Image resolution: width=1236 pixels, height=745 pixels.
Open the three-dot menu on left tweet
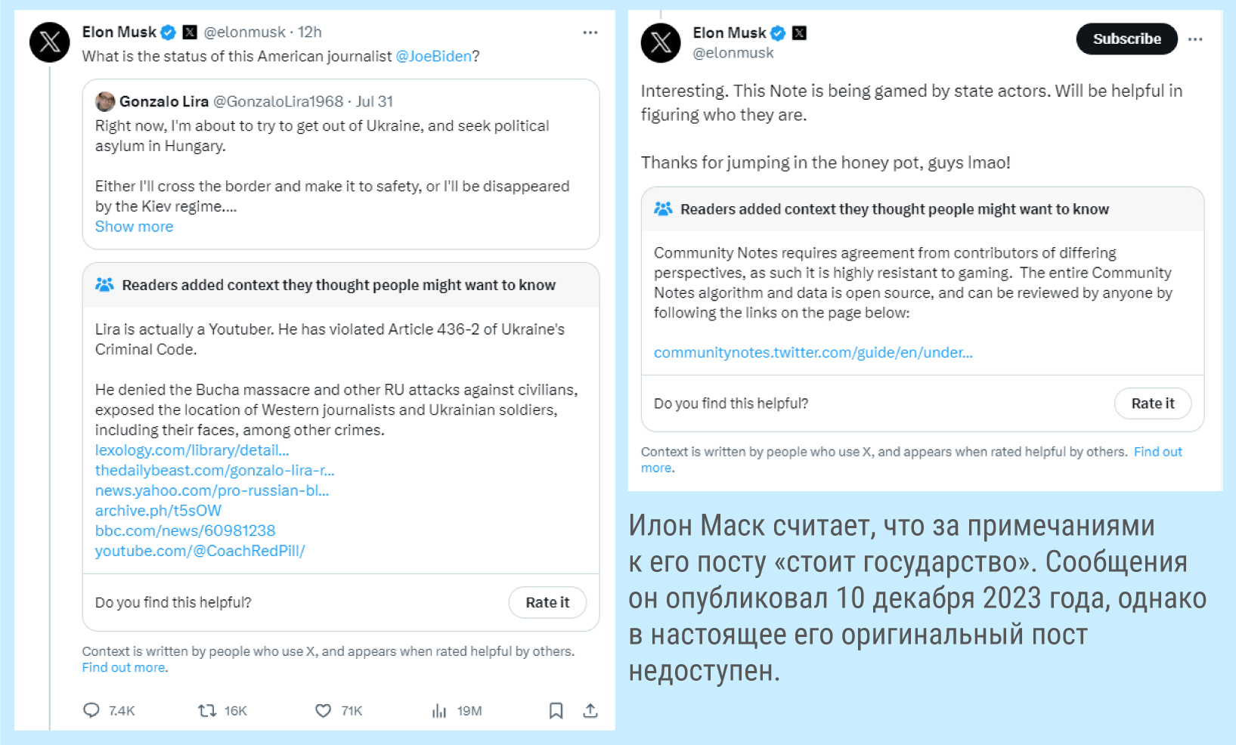[590, 32]
